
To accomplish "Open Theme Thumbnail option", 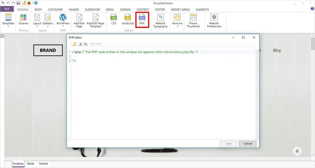I will click(x=193, y=21).
